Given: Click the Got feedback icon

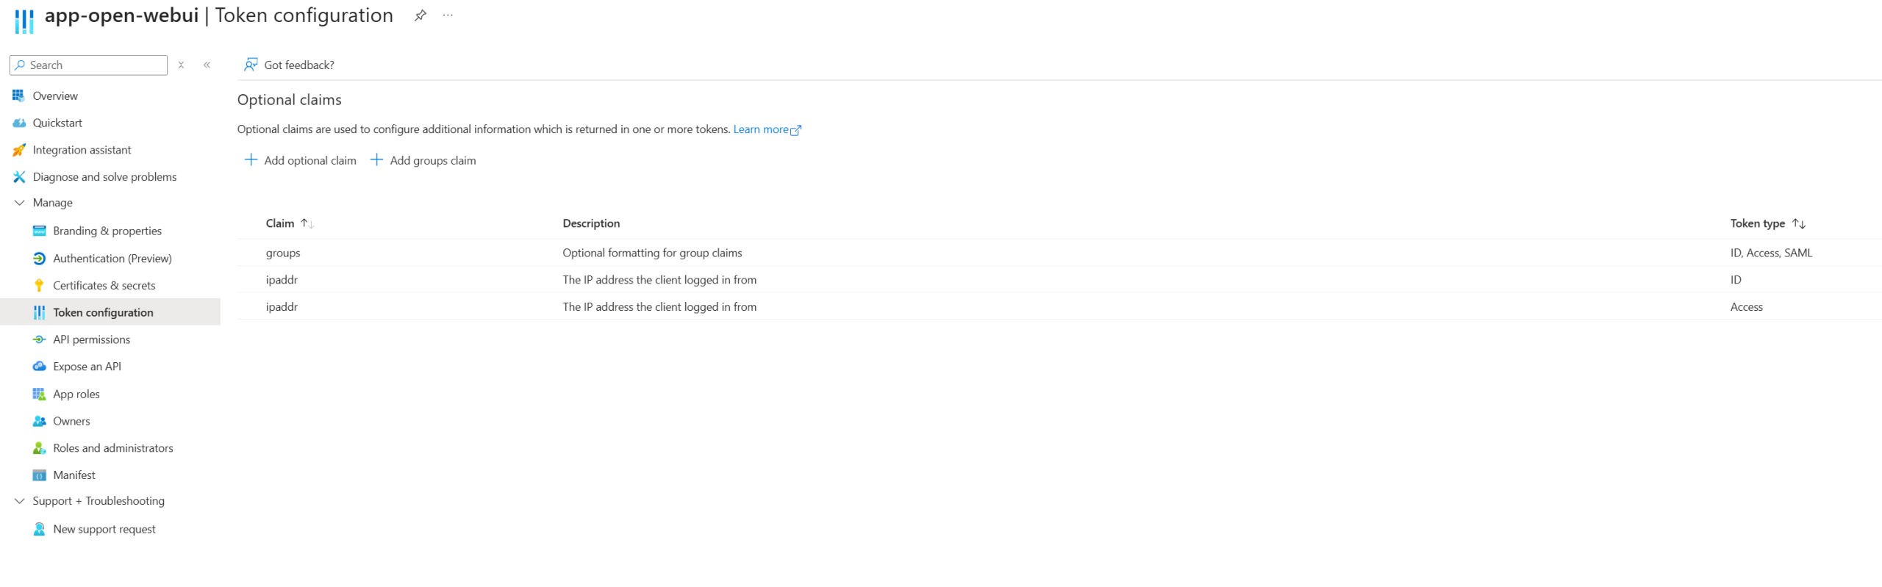Looking at the screenshot, I should [251, 65].
